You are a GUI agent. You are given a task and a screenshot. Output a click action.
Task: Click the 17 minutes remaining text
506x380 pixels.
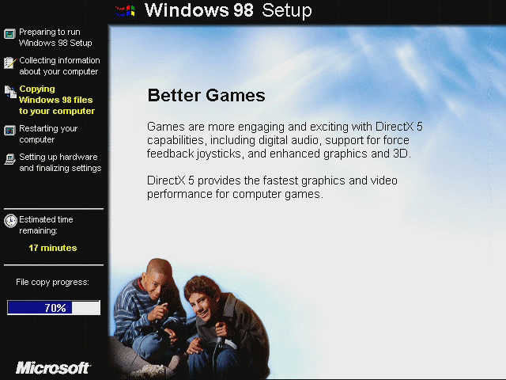click(x=53, y=248)
